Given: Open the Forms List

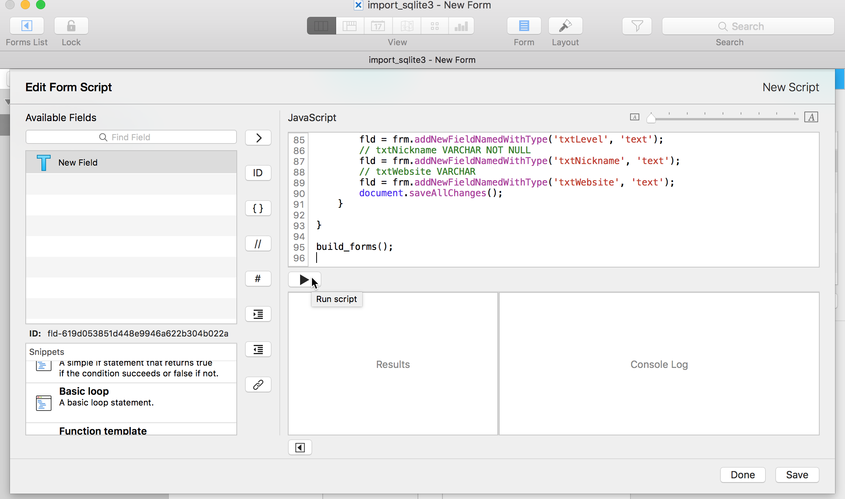Looking at the screenshot, I should (26, 26).
